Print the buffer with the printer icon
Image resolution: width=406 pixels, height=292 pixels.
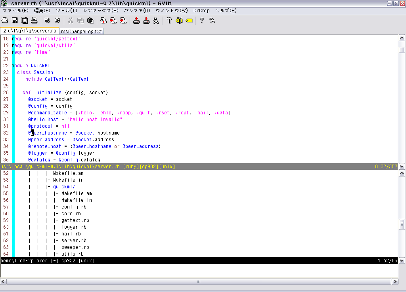[x=34, y=21]
